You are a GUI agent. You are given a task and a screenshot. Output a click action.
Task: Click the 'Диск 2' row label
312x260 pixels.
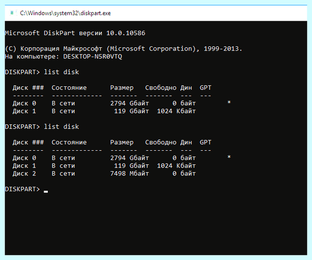point(24,174)
